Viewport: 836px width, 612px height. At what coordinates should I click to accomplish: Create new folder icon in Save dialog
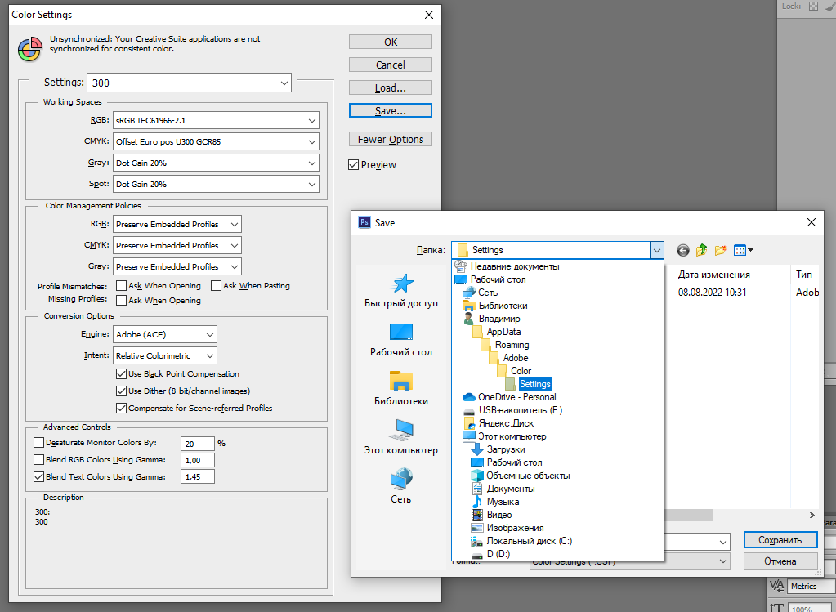(x=721, y=250)
